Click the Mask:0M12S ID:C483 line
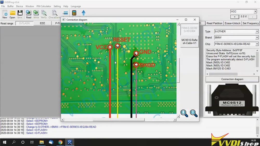 tap(218, 68)
